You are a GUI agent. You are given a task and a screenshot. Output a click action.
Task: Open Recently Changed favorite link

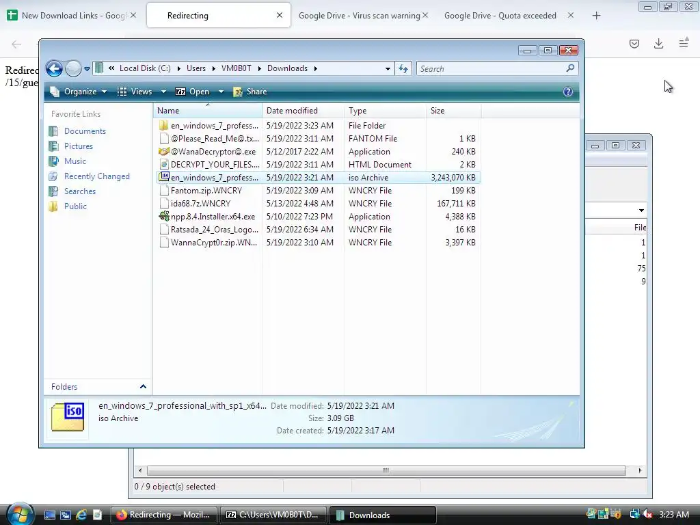(x=97, y=176)
